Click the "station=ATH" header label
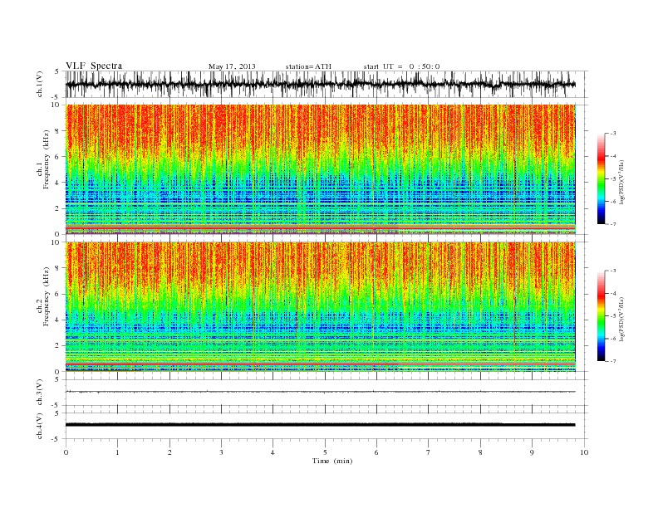 point(308,66)
